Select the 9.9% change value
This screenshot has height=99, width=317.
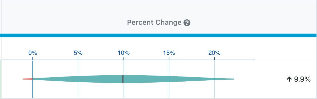point(302,79)
